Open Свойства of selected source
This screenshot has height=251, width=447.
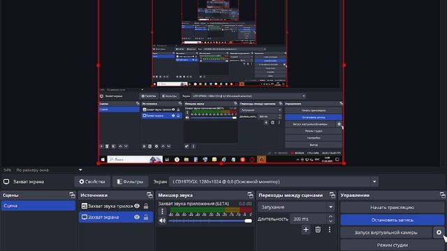[x=92, y=181]
